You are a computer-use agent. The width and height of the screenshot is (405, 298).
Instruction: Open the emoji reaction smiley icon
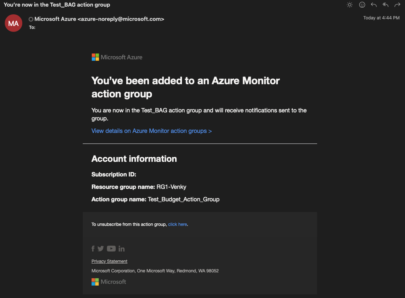click(x=362, y=5)
